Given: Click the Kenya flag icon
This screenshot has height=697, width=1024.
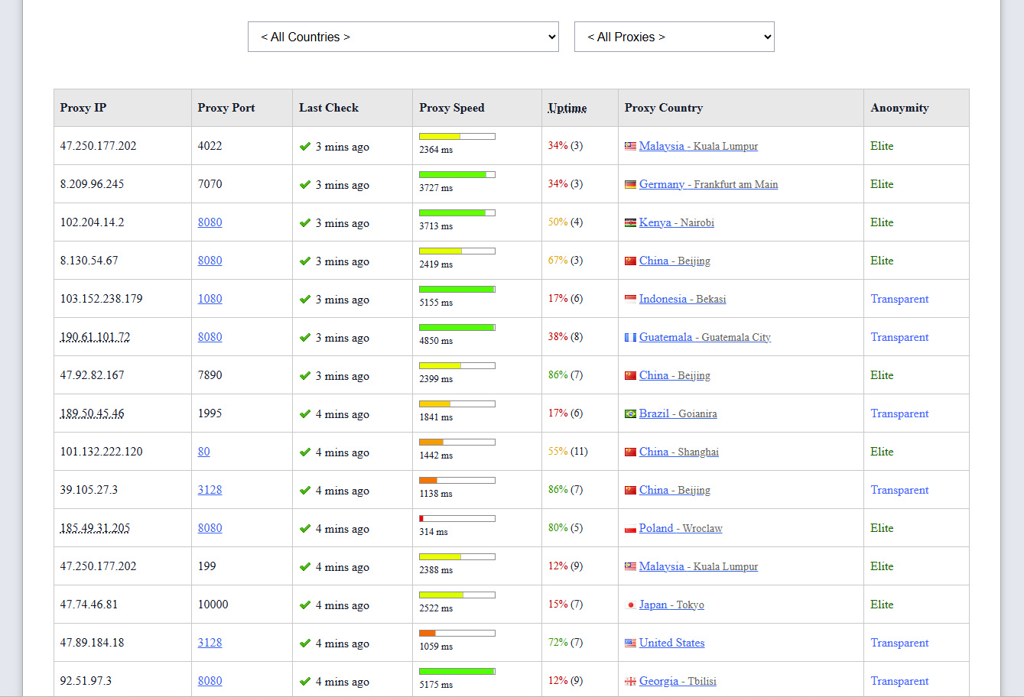Looking at the screenshot, I should pyautogui.click(x=630, y=222).
